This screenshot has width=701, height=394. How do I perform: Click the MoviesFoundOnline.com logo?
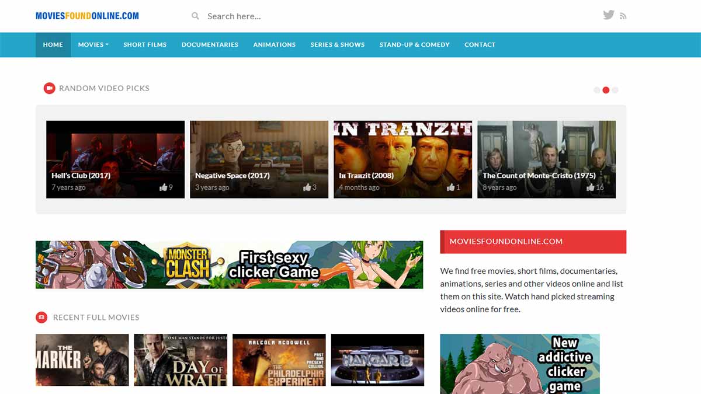87,16
